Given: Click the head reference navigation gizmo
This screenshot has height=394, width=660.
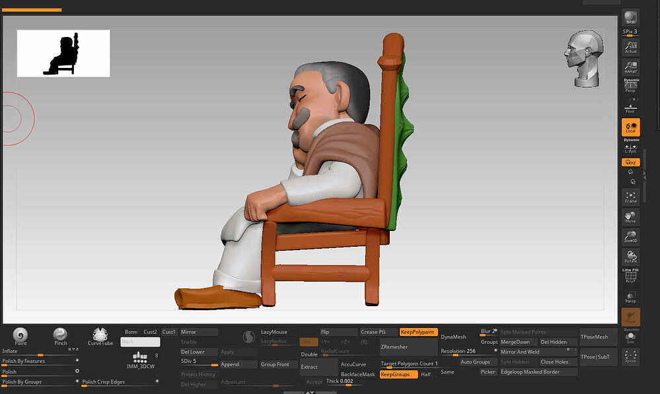Looking at the screenshot, I should coord(584,58).
